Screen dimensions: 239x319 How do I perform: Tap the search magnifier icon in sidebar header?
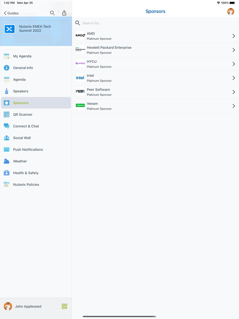pyautogui.click(x=52, y=13)
